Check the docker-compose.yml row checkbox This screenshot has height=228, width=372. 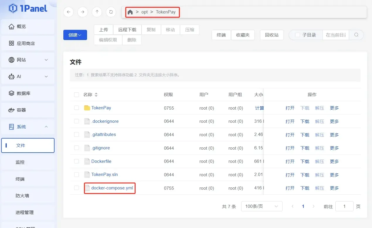[x=77, y=188]
